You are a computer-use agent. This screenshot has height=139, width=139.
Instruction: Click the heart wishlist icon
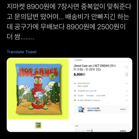127,67
